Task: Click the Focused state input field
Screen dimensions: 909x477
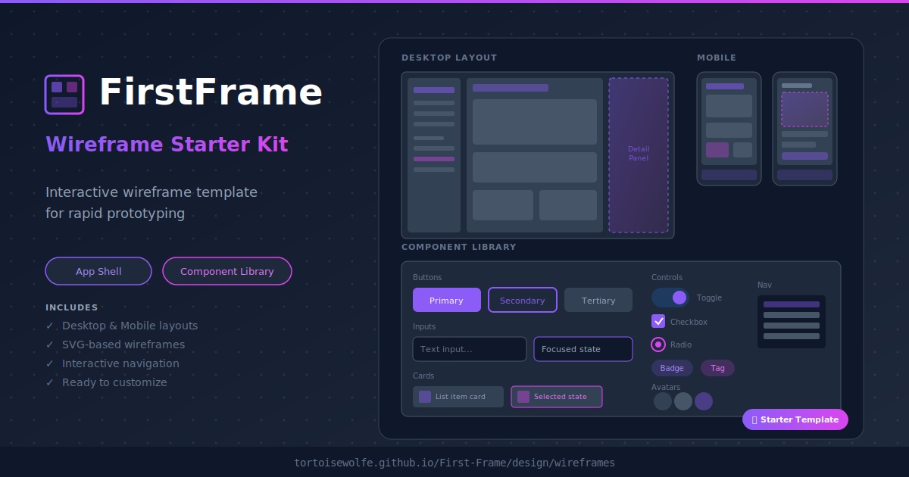Action: 583,349
